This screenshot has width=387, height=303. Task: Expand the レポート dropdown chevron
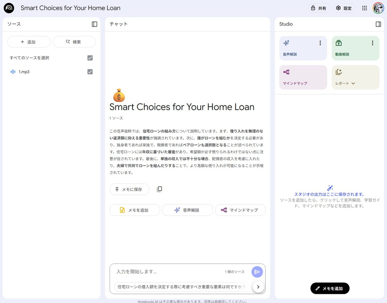353,84
